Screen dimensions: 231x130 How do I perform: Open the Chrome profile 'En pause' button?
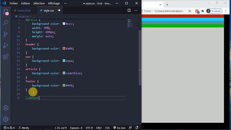pyautogui.click(x=214, y=11)
